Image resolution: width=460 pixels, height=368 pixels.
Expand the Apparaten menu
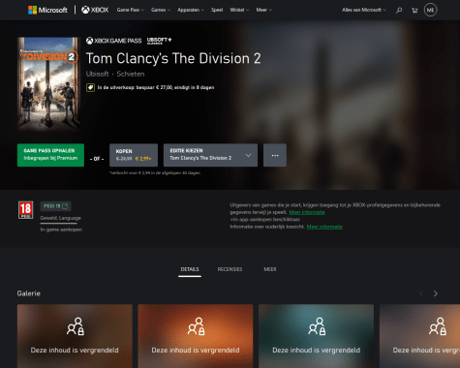click(x=191, y=10)
